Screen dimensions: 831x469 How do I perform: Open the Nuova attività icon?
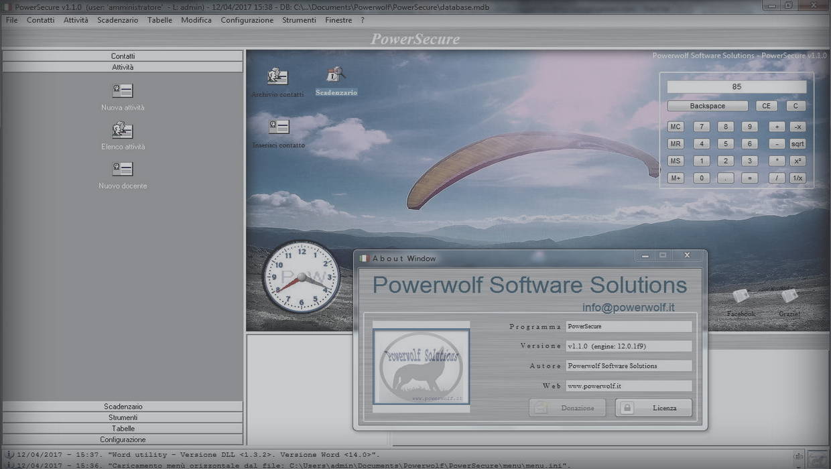coord(123,90)
